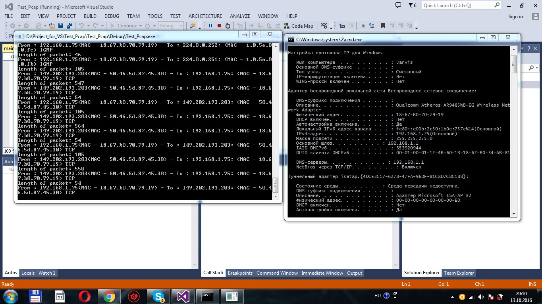Open the FILE menu
Viewport: 542px width, 304px height.
click(x=8, y=16)
